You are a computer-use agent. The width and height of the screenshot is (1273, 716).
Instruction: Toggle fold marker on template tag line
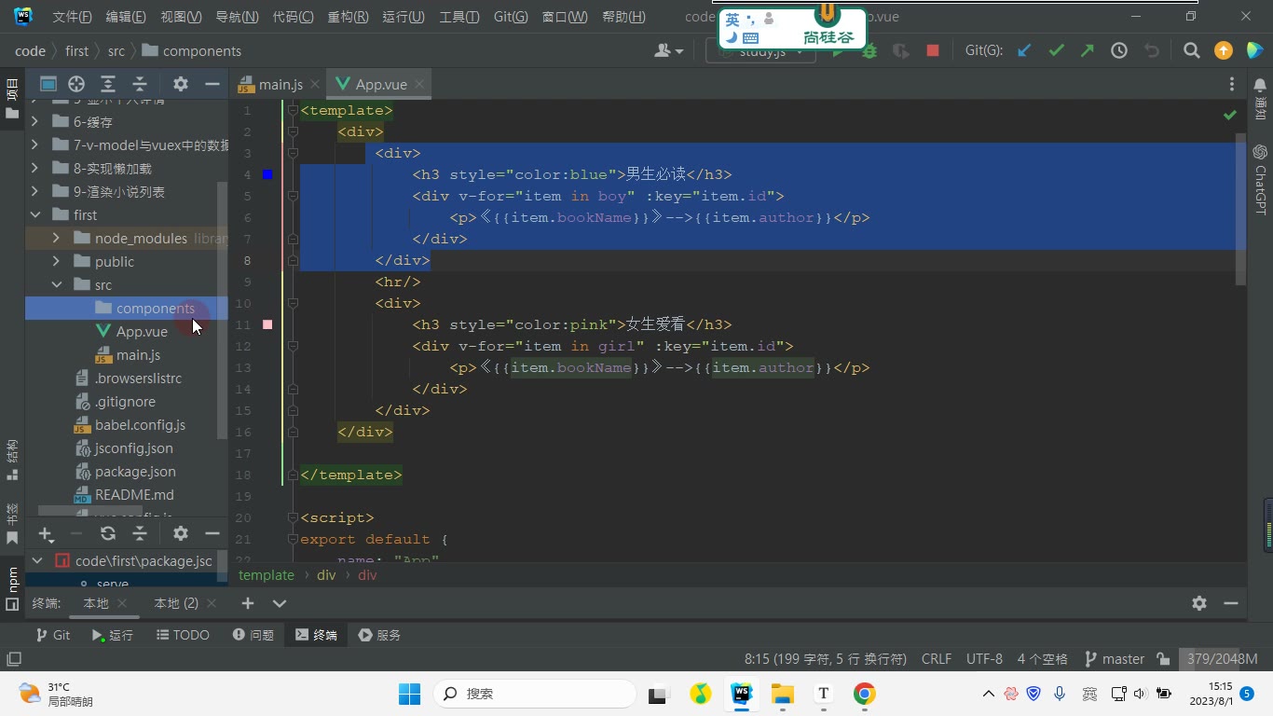[x=293, y=110]
